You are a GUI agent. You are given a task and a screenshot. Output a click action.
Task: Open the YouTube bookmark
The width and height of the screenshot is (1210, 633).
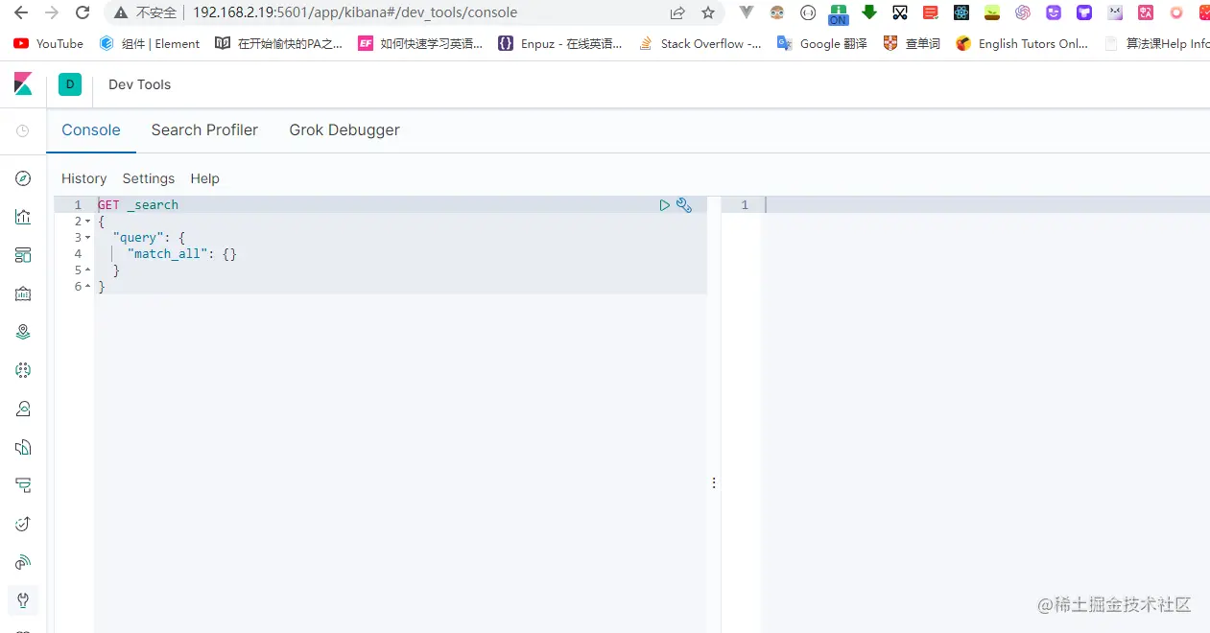pyautogui.click(x=49, y=43)
